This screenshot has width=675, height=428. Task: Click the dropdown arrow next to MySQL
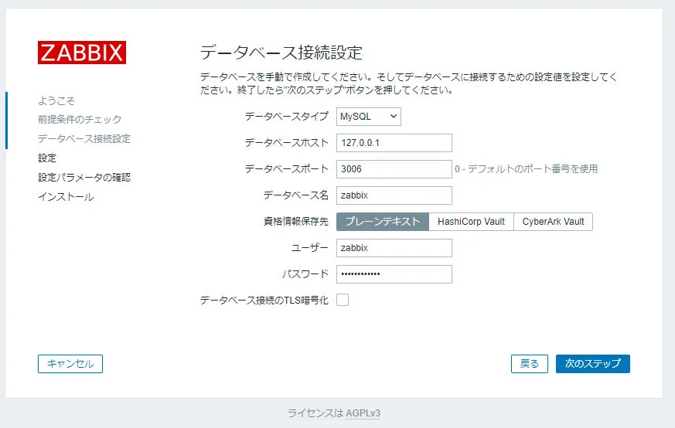(x=393, y=117)
